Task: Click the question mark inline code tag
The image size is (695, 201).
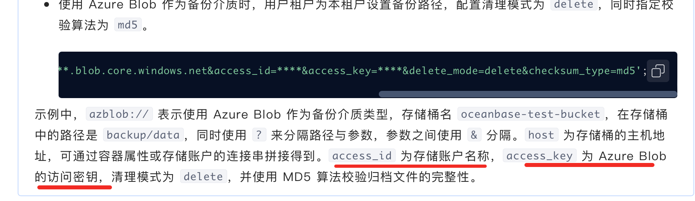Action: [259, 135]
